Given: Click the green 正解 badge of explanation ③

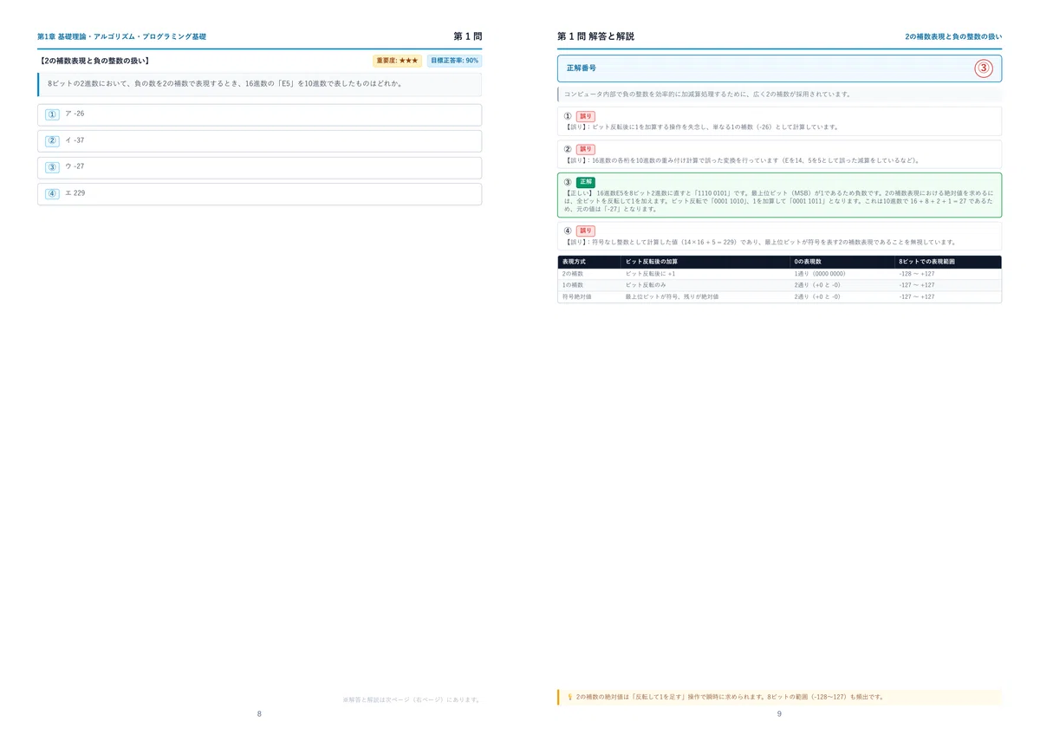Looking at the screenshot, I should [x=586, y=182].
